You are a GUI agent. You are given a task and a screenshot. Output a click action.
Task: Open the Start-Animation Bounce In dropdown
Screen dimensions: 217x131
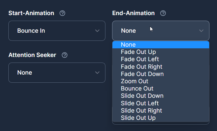[x=57, y=31]
